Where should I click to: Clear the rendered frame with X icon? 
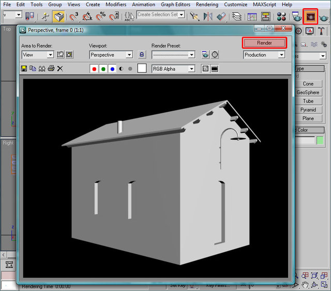coord(60,68)
